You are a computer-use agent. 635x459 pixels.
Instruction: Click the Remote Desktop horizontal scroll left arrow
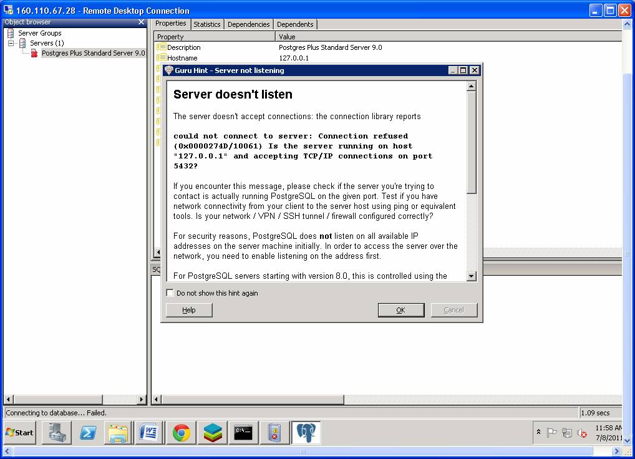click(7, 451)
